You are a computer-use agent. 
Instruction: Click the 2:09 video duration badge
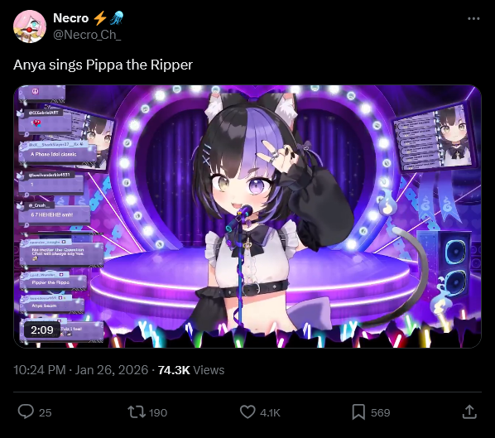click(x=42, y=330)
